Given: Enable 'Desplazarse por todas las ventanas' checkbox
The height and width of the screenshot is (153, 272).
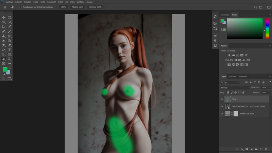Looking at the screenshot, I should 21,7.
